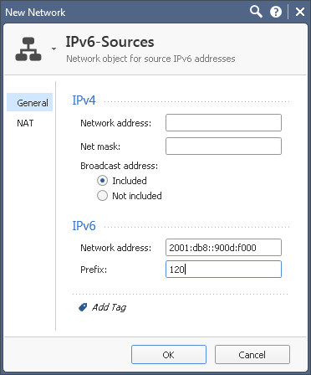311x375 pixels.
Task: Open the NAT tab
Action: coord(25,123)
